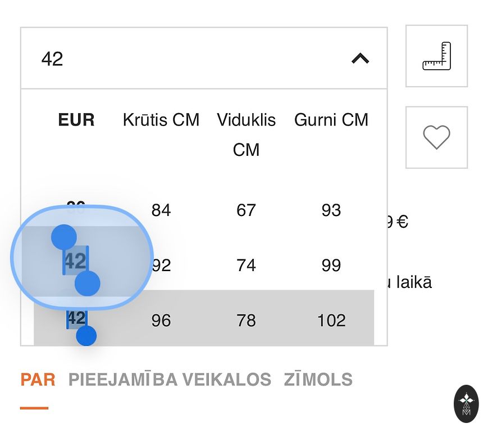Click the Viduklis CM column header
Image resolution: width=488 pixels, height=432 pixels.
point(246,134)
